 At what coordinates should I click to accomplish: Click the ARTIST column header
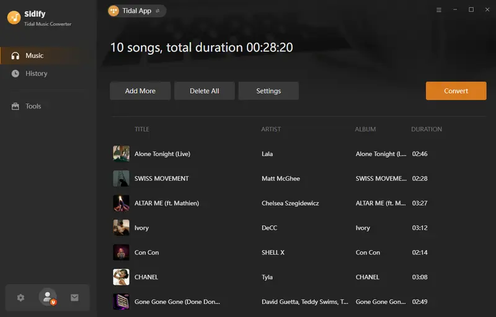(271, 129)
